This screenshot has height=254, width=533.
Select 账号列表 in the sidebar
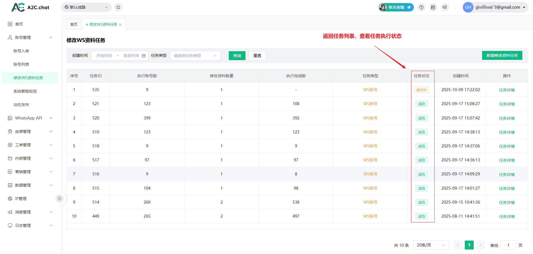21,64
